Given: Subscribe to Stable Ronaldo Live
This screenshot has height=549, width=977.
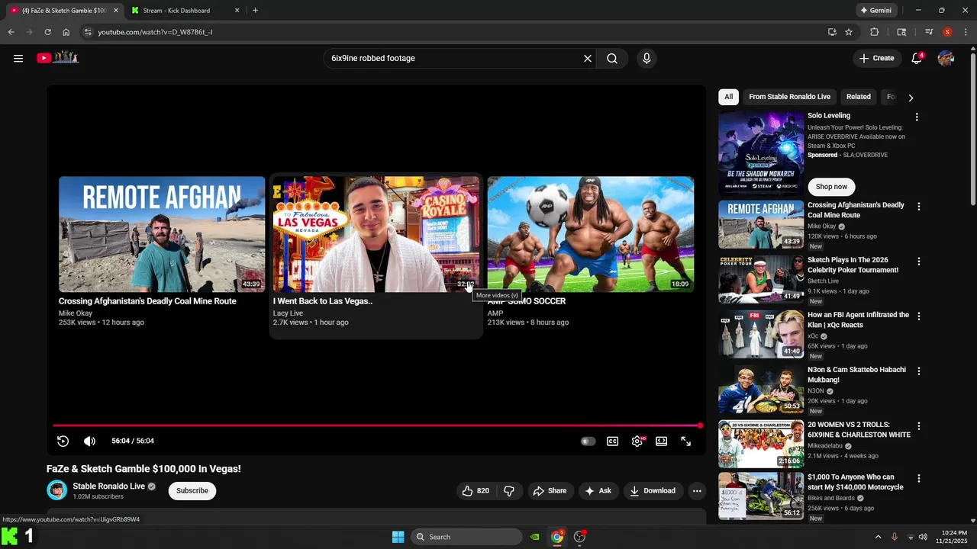Looking at the screenshot, I should [192, 491].
